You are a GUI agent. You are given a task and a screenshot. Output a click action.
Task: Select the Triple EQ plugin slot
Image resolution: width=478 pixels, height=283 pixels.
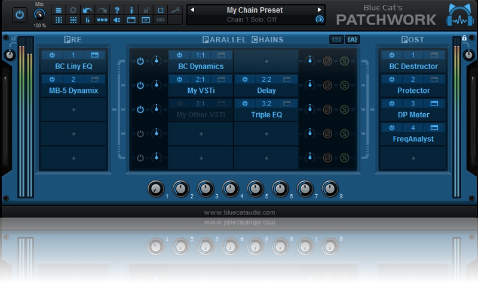[x=266, y=115]
